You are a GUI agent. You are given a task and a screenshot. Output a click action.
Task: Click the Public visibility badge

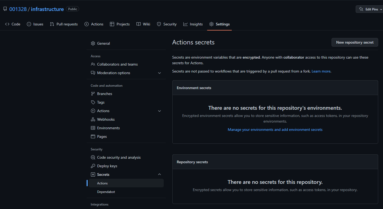pos(72,9)
